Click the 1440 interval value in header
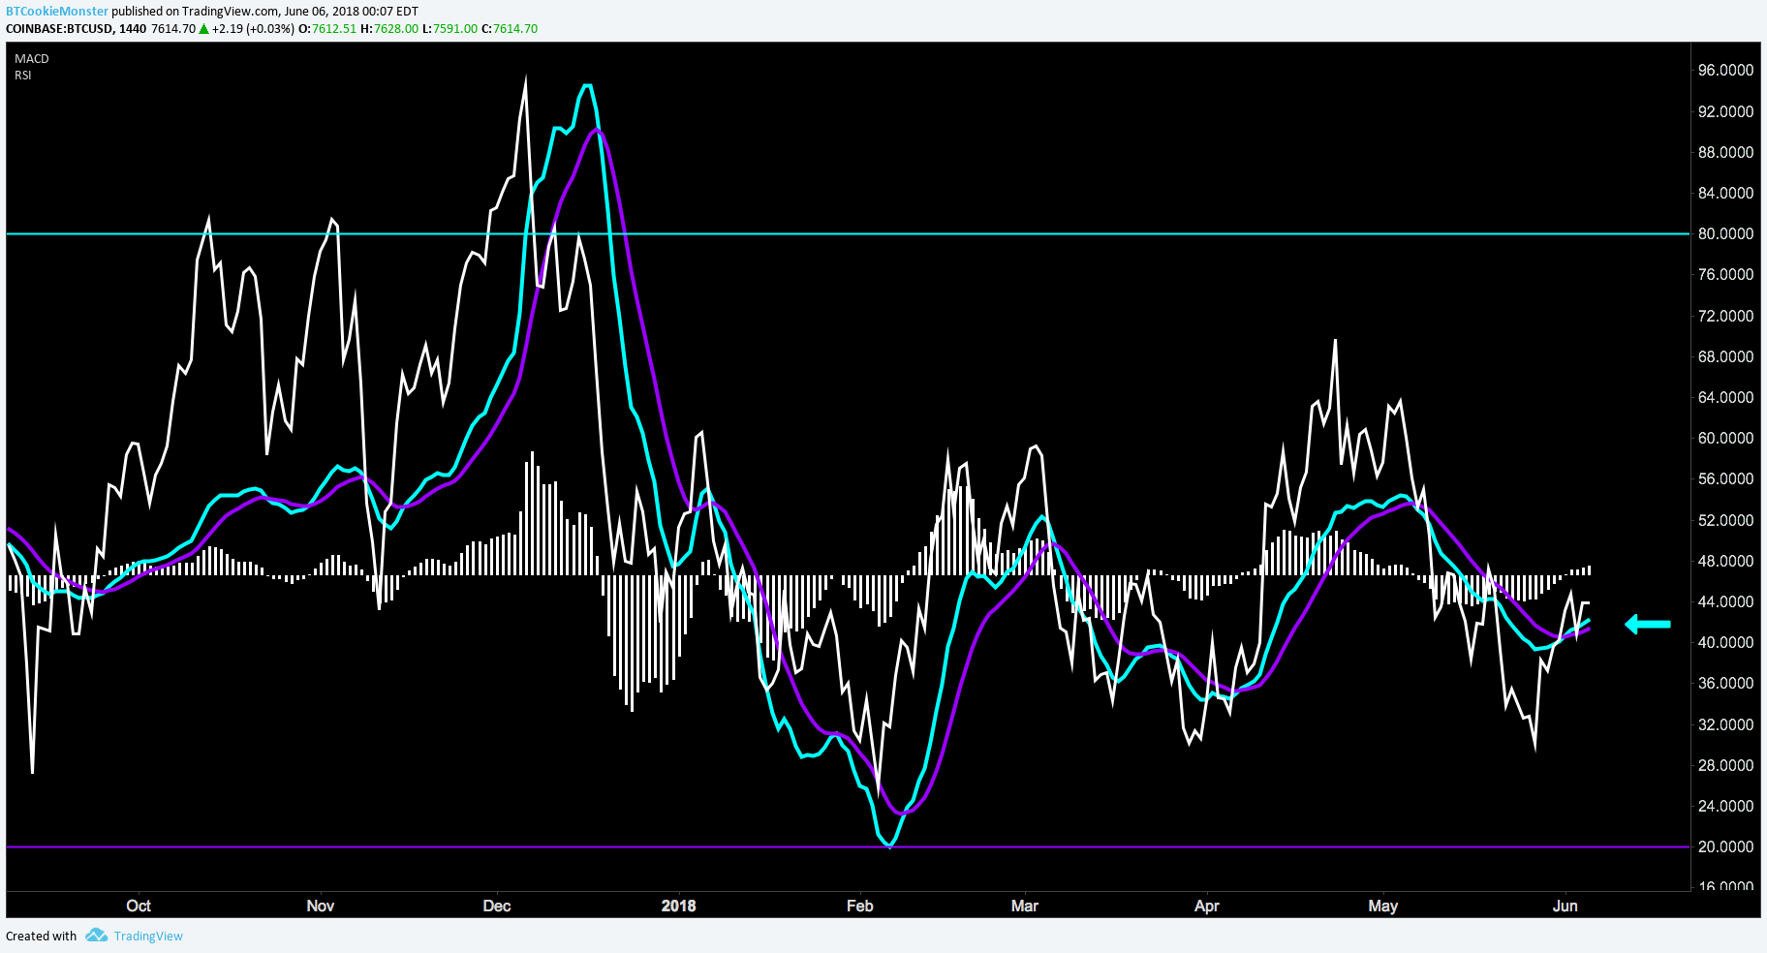Viewport: 1767px width, 953px height. point(133,29)
